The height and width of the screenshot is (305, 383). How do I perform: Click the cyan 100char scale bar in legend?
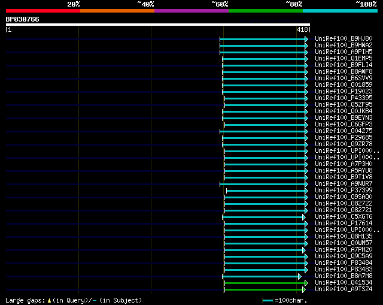(268, 301)
